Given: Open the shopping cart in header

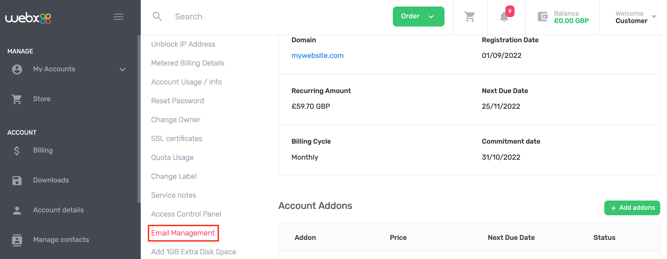Looking at the screenshot, I should [470, 17].
